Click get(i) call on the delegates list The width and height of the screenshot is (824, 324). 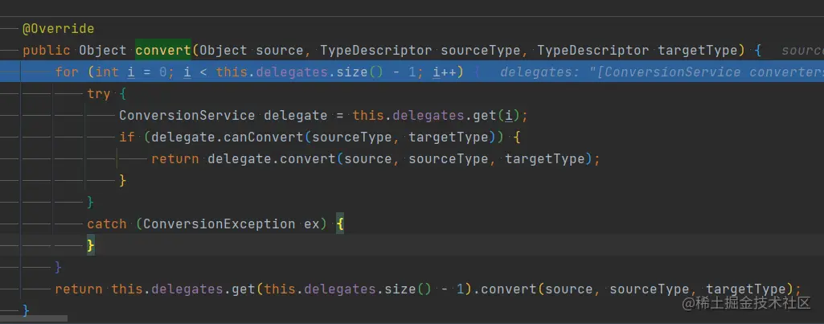(496, 116)
